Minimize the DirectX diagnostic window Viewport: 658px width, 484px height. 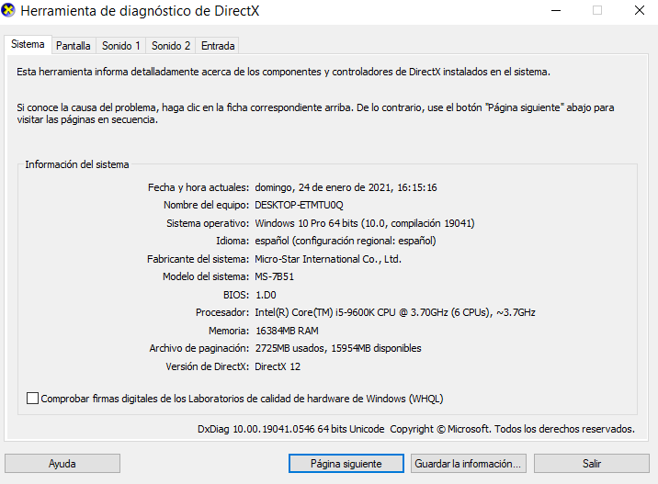556,10
